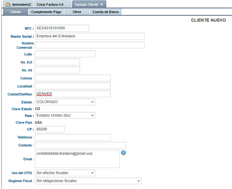232x189 pixels.
Task: Close the Crear Factura 4.0 tab
Action: pyautogui.click(x=67, y=4)
